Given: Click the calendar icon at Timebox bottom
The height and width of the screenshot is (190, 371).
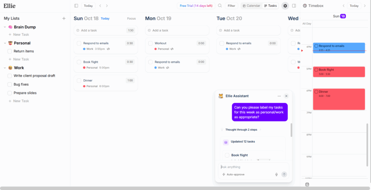Looking at the screenshot, I should tap(307, 184).
